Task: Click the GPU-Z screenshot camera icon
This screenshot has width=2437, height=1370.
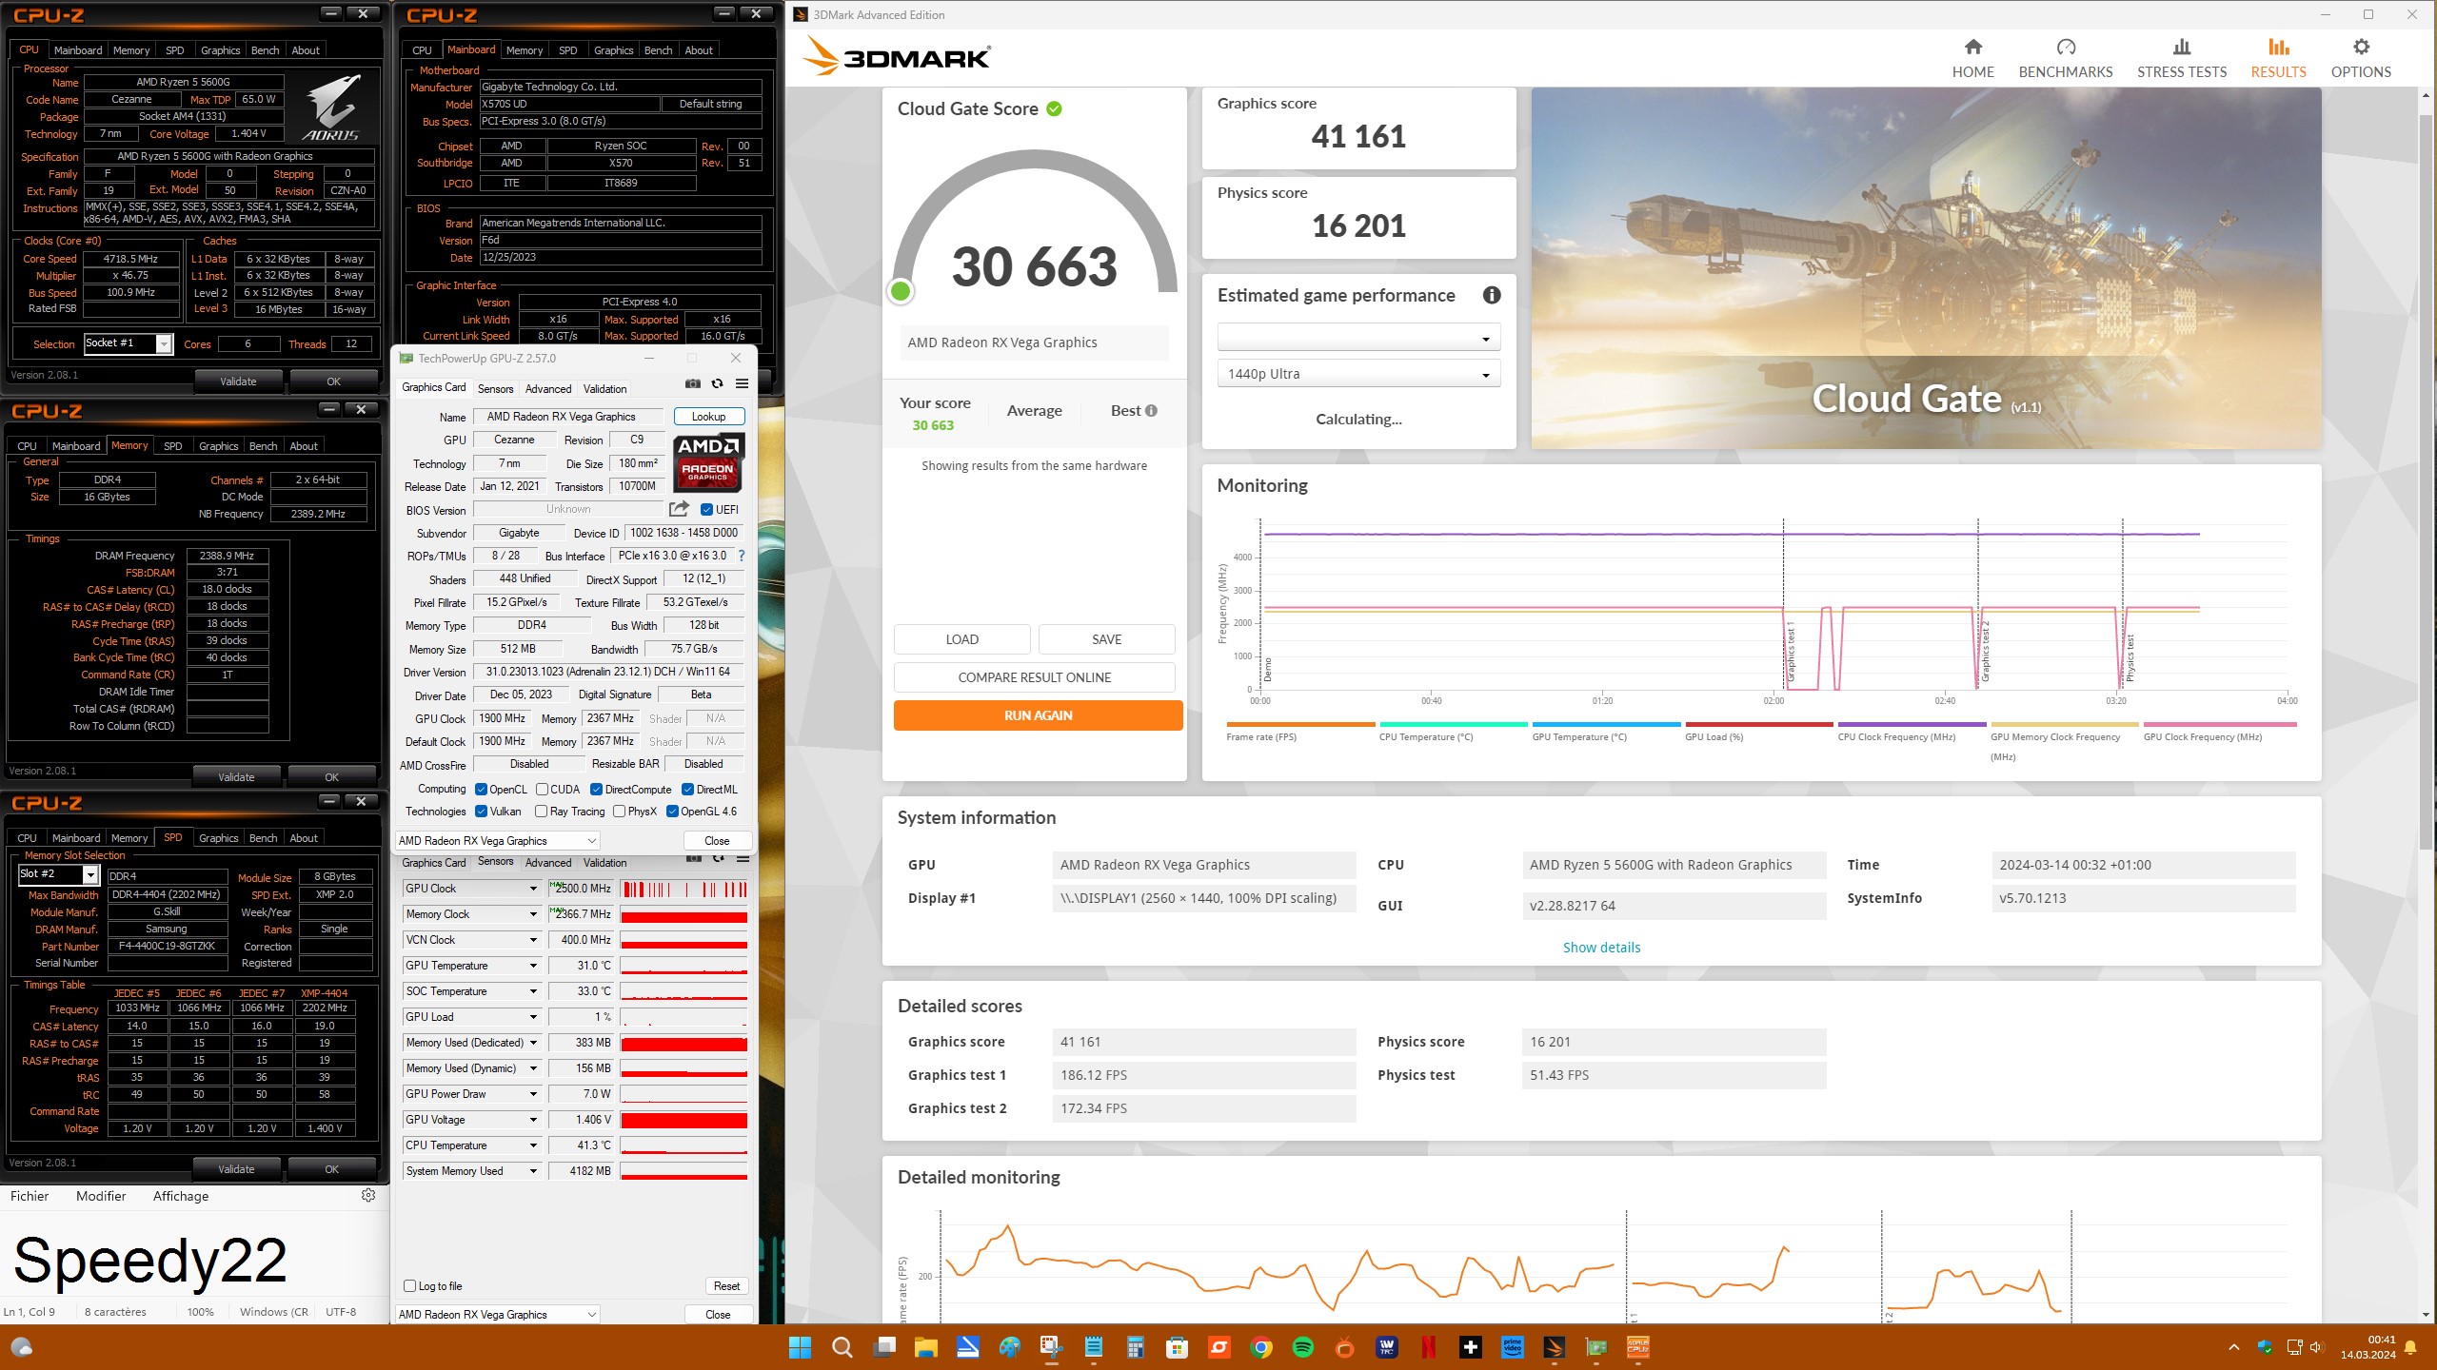Action: (693, 383)
